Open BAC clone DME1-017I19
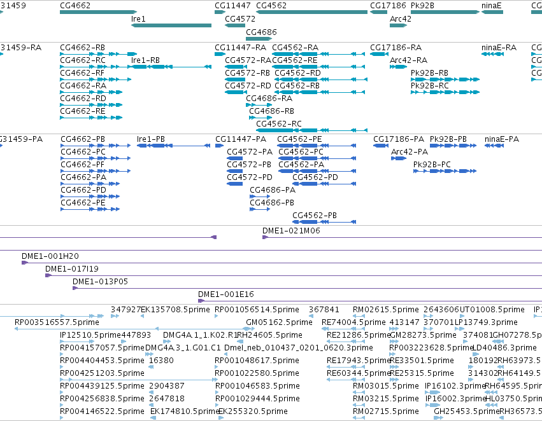The width and height of the screenshot is (542, 421). click(x=72, y=269)
